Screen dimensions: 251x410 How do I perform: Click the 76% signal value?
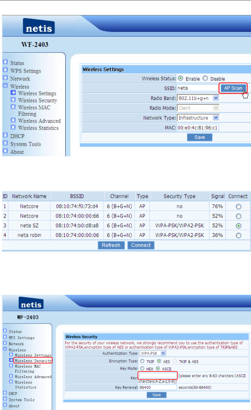tap(217, 207)
